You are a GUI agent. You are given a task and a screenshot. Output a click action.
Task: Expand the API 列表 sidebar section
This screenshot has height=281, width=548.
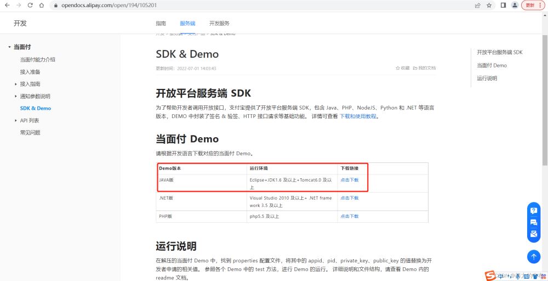click(16, 120)
